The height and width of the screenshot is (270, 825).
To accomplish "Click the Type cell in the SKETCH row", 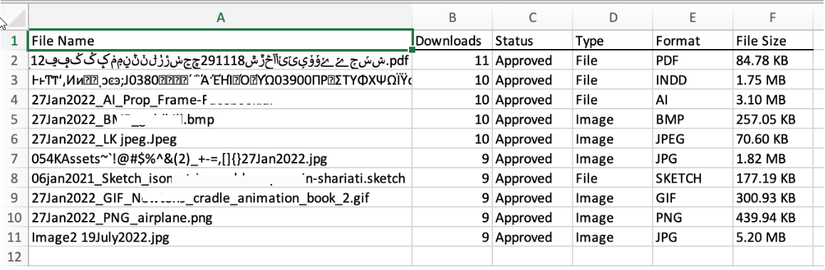I will [613, 178].
